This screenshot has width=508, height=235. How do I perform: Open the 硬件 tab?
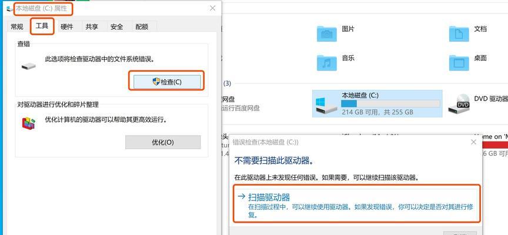coord(67,27)
